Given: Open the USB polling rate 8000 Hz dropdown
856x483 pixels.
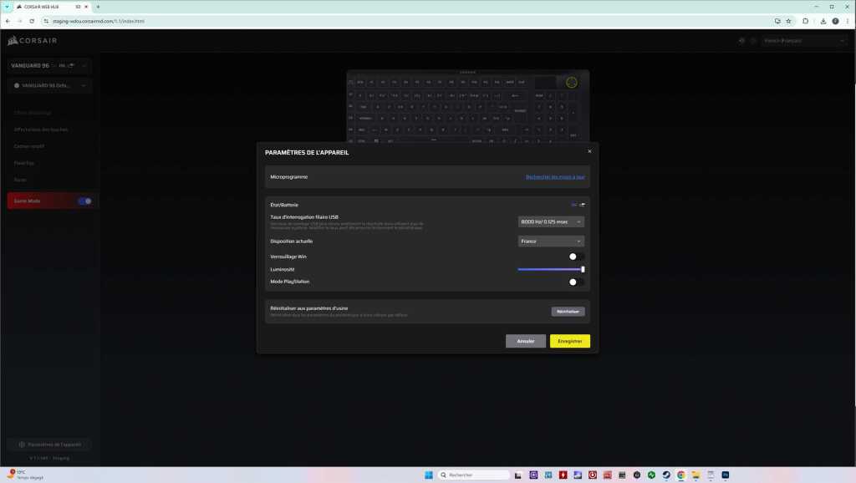Looking at the screenshot, I should [x=551, y=221].
